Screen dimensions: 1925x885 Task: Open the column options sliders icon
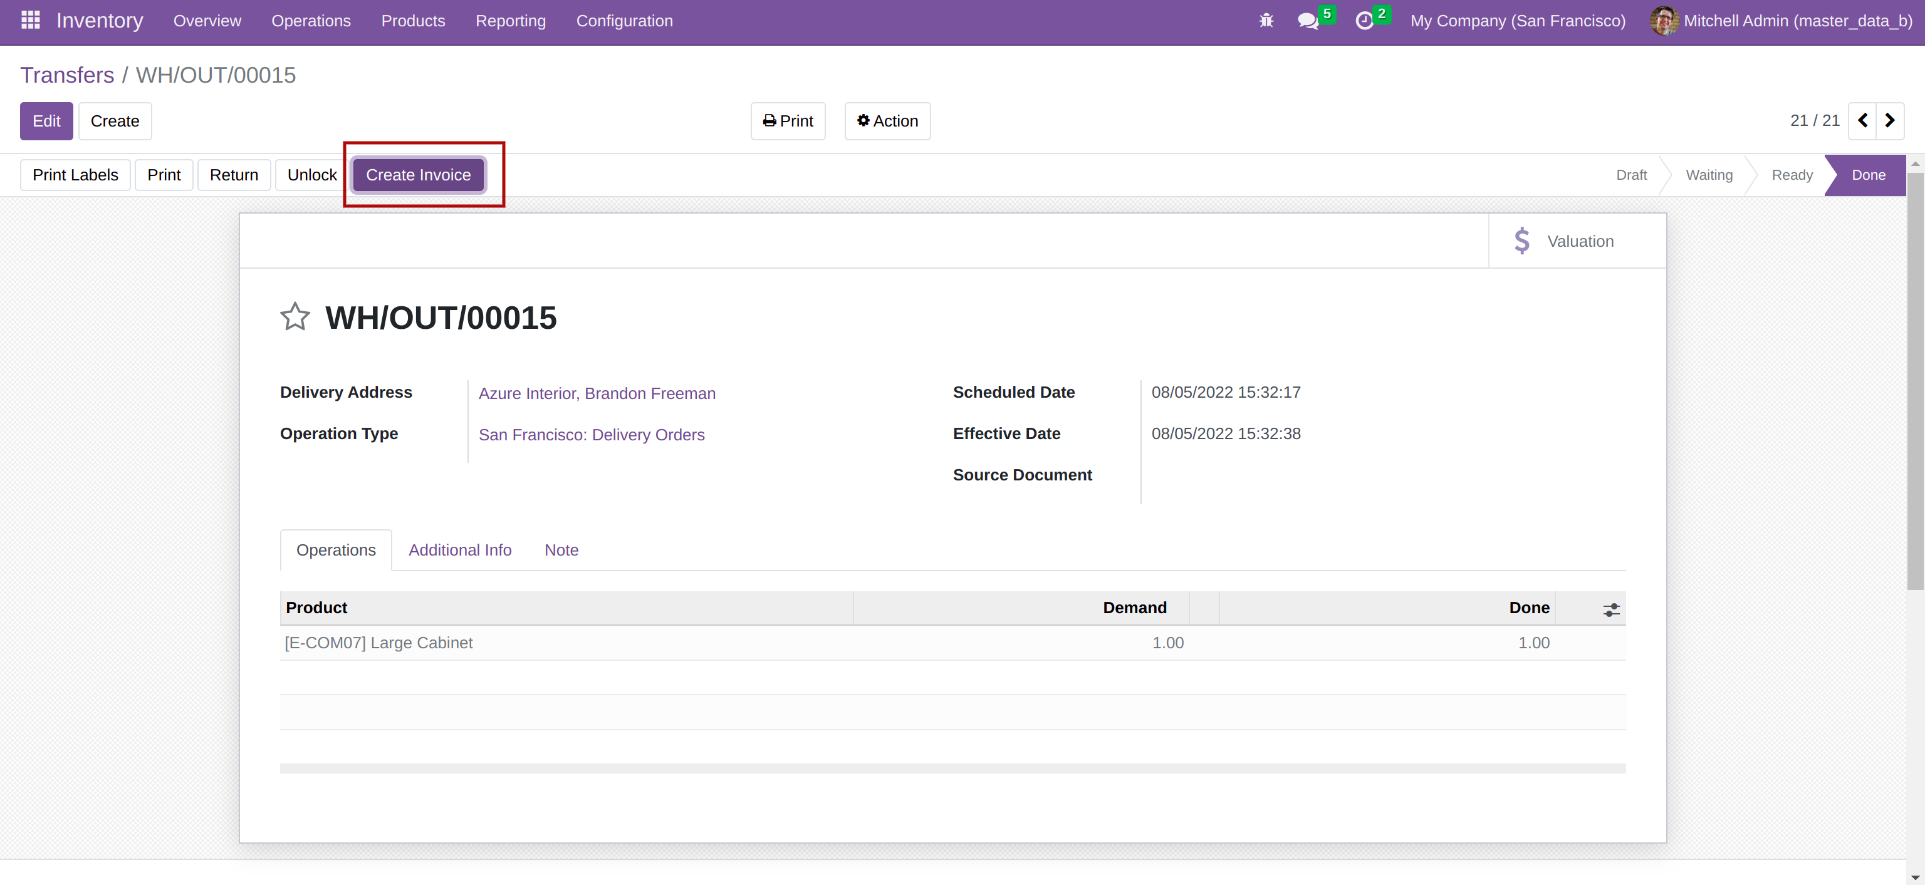point(1610,609)
